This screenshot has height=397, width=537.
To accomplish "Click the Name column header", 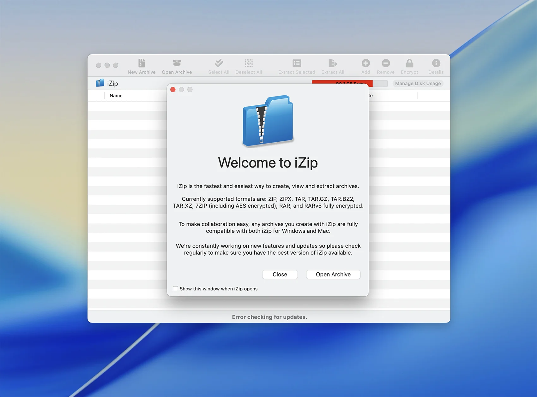I will 116,96.
